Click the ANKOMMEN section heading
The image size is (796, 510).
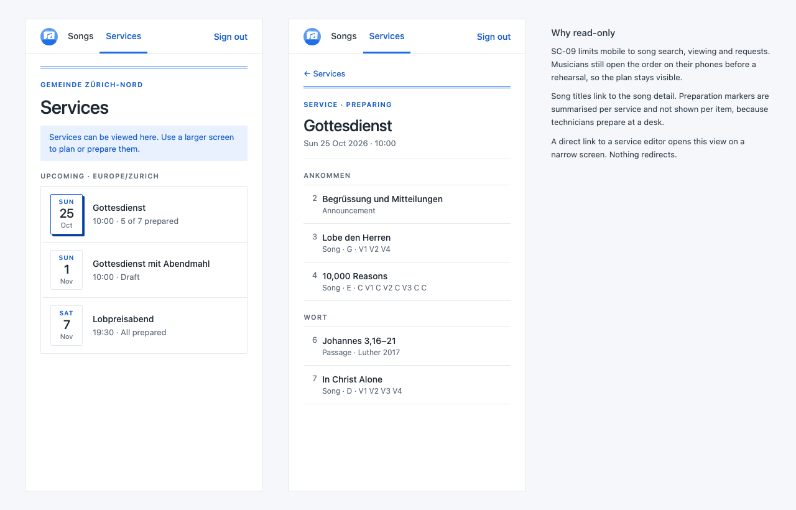coord(327,175)
